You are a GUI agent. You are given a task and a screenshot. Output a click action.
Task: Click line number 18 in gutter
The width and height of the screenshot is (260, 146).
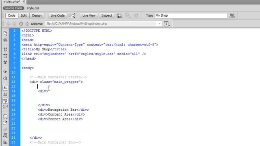point(13,110)
